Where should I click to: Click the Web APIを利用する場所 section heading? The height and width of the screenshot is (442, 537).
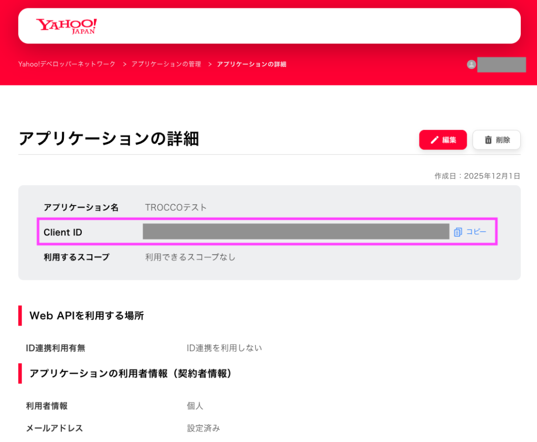[87, 316]
